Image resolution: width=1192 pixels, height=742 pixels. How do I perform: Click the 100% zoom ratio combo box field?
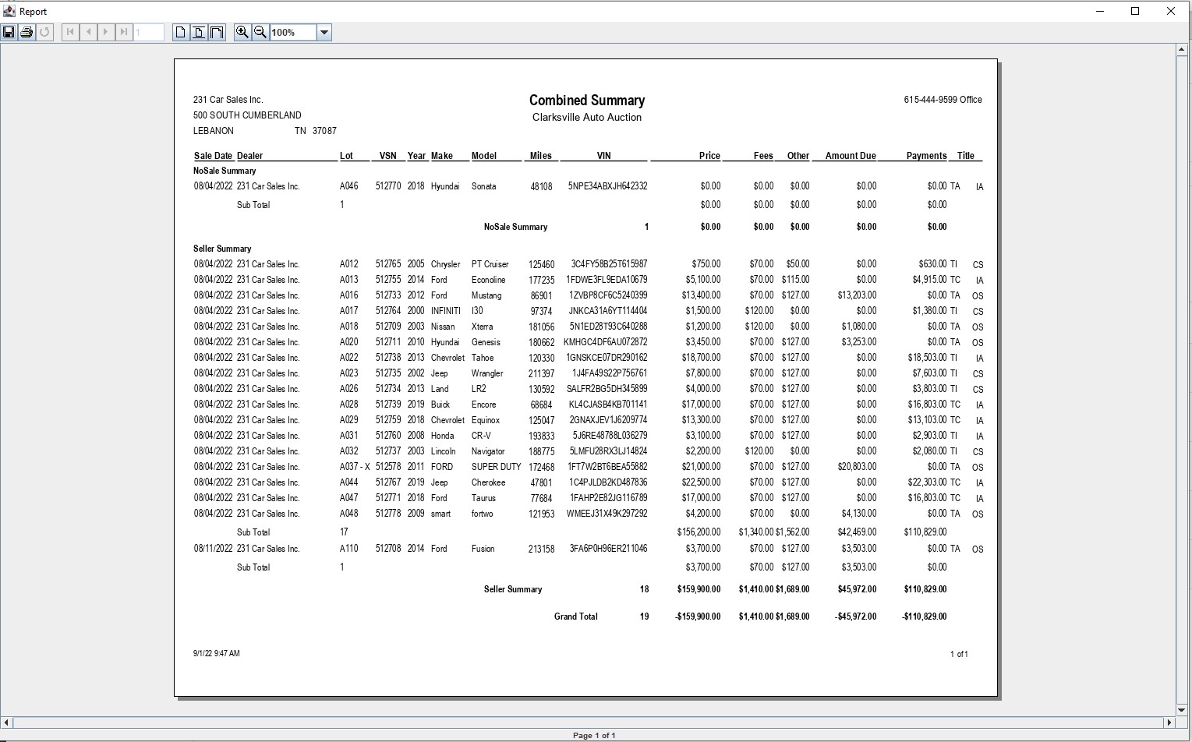[293, 32]
